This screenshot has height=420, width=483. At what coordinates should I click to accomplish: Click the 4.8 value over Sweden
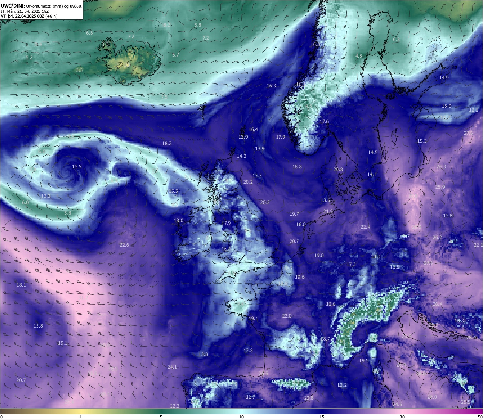[x=359, y=56]
